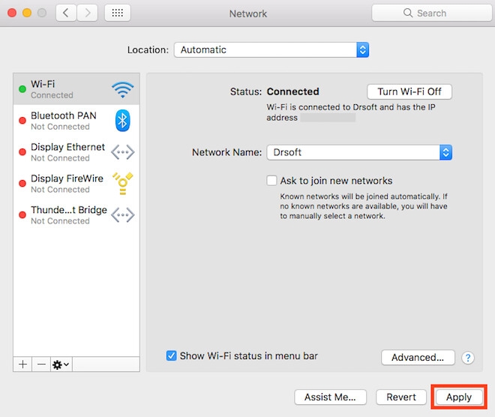This screenshot has height=417, width=495.
Task: Click the green status dot beside Wi-Fi
Action: [x=22, y=89]
